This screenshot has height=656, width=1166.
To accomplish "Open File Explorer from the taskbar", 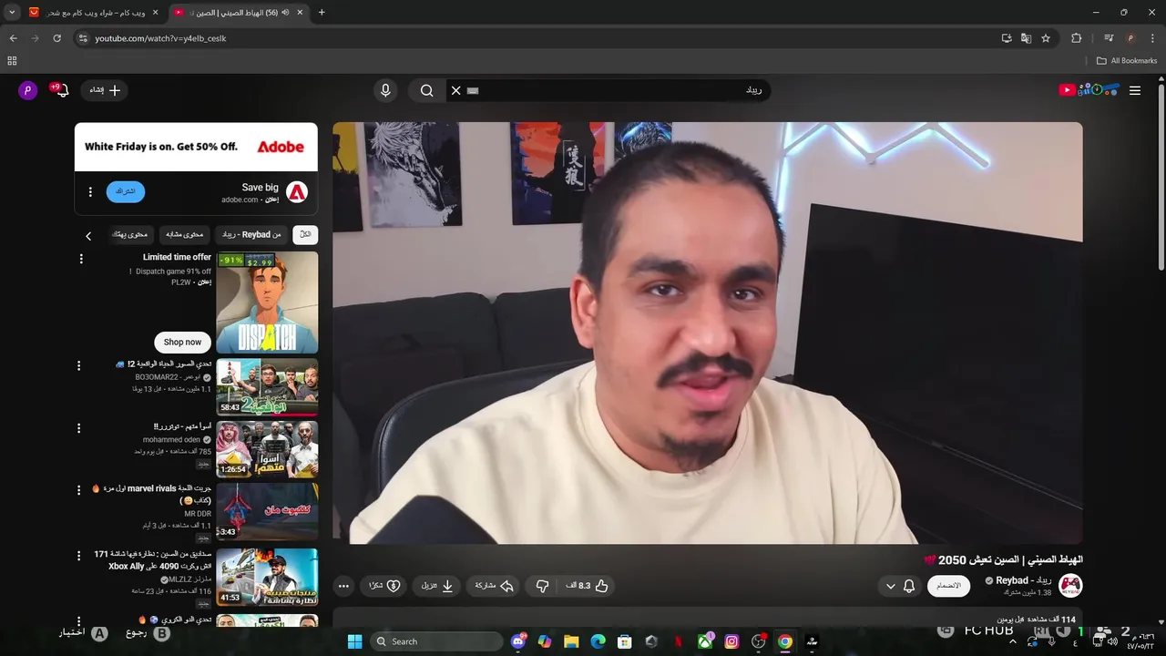I will point(571,641).
